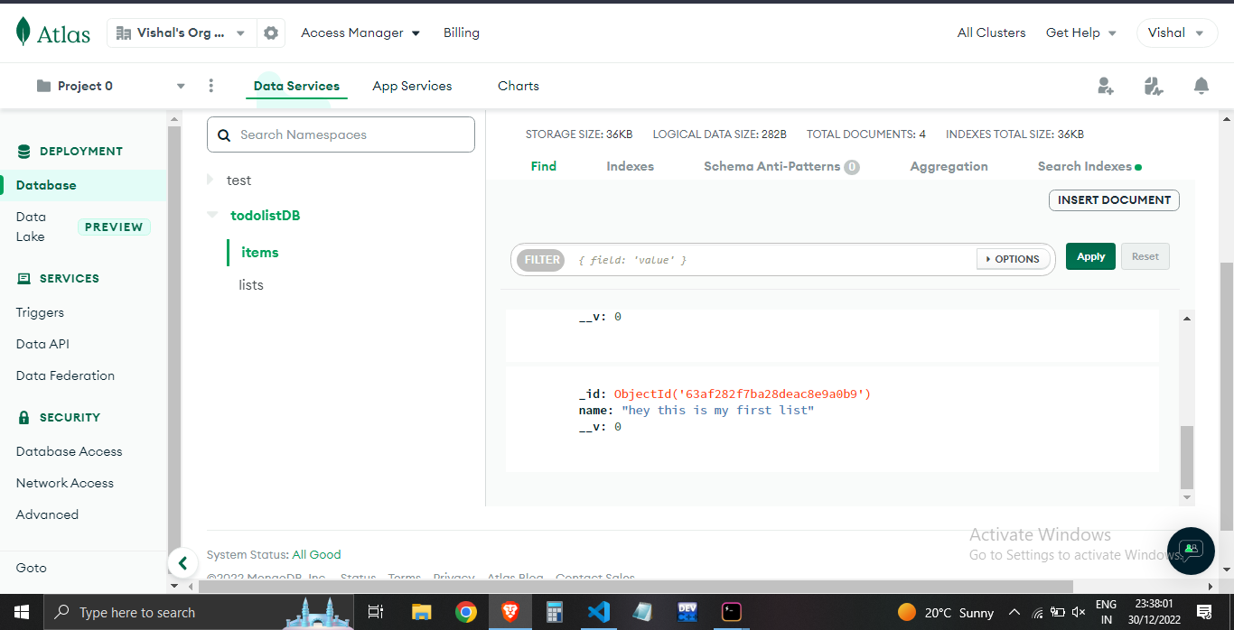Viewport: 1234px width, 630px height.
Task: Open Data API in the sidebar
Action: click(x=42, y=344)
